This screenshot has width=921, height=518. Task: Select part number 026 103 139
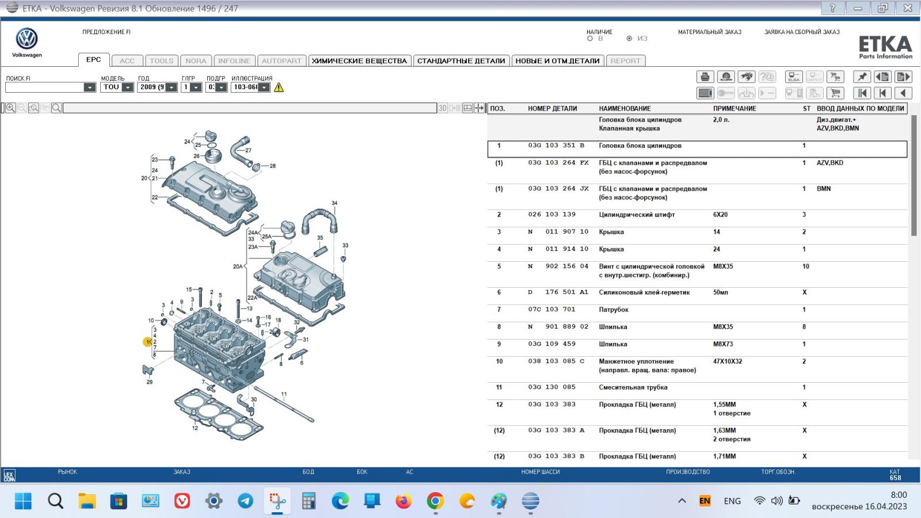[x=552, y=214]
